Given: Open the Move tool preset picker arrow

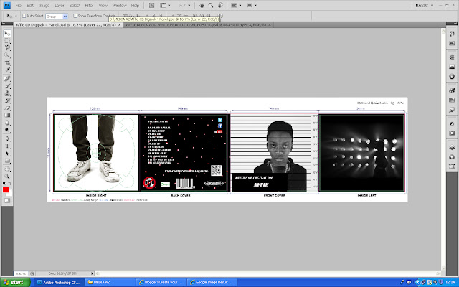Looking at the screenshot, I should tap(16, 16).
